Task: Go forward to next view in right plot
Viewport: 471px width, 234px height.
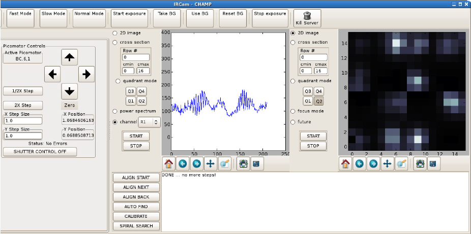Action: point(373,164)
